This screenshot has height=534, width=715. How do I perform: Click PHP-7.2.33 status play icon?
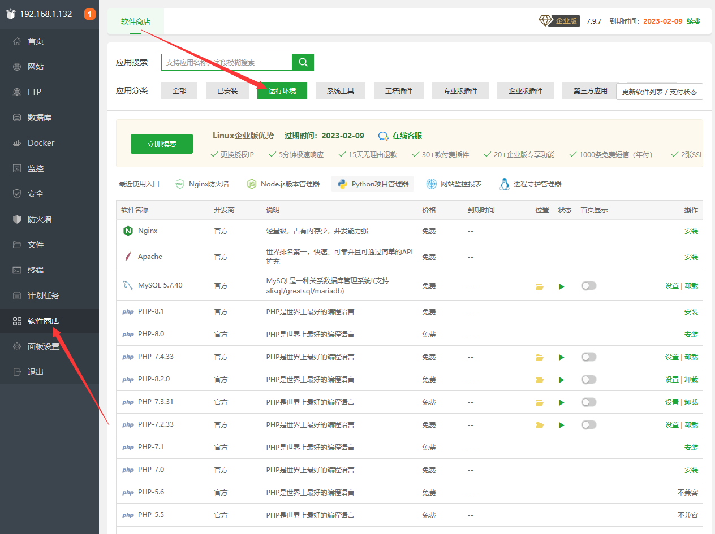tap(562, 425)
